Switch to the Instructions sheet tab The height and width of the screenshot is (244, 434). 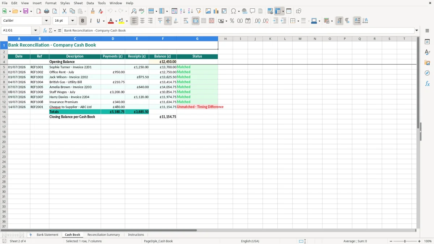[x=136, y=235]
